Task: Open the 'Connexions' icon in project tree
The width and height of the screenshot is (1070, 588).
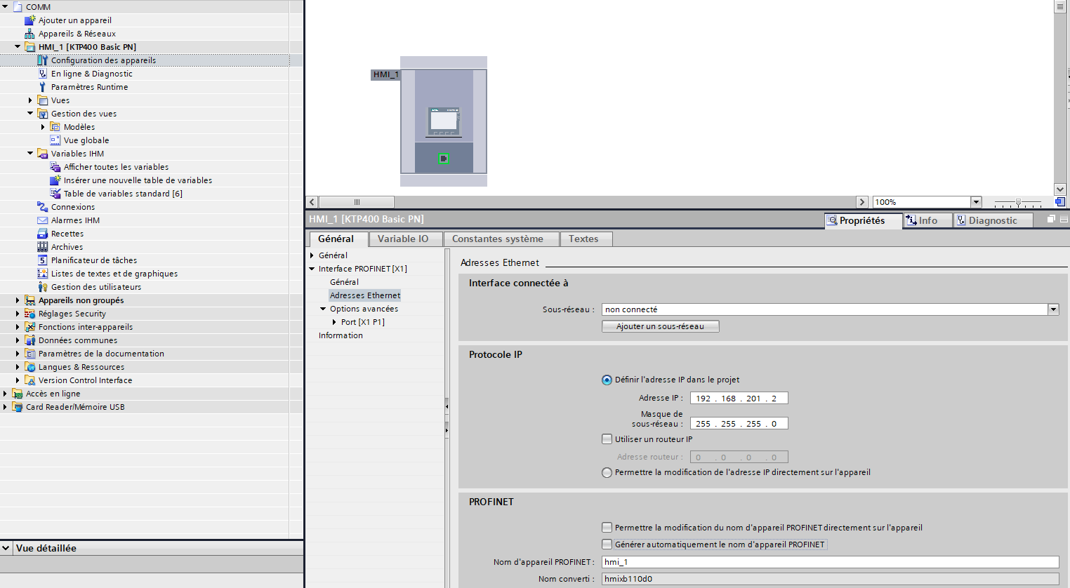Action: tap(42, 207)
